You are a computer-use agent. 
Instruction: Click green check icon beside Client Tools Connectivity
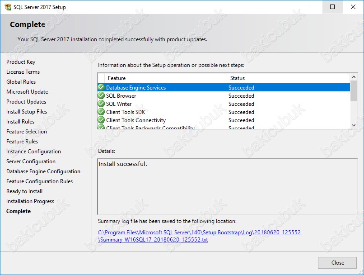point(101,120)
